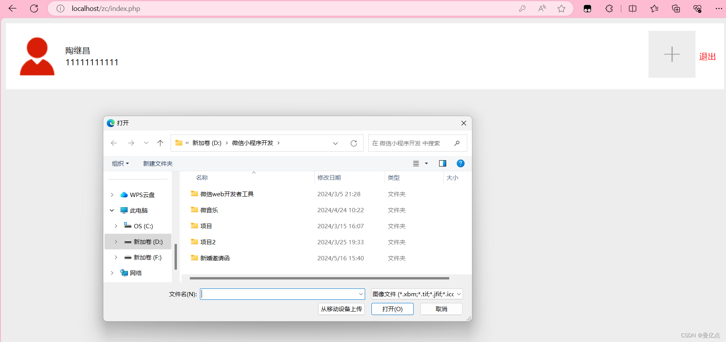Click 2024/5/16 15:40 date cell

pos(340,258)
